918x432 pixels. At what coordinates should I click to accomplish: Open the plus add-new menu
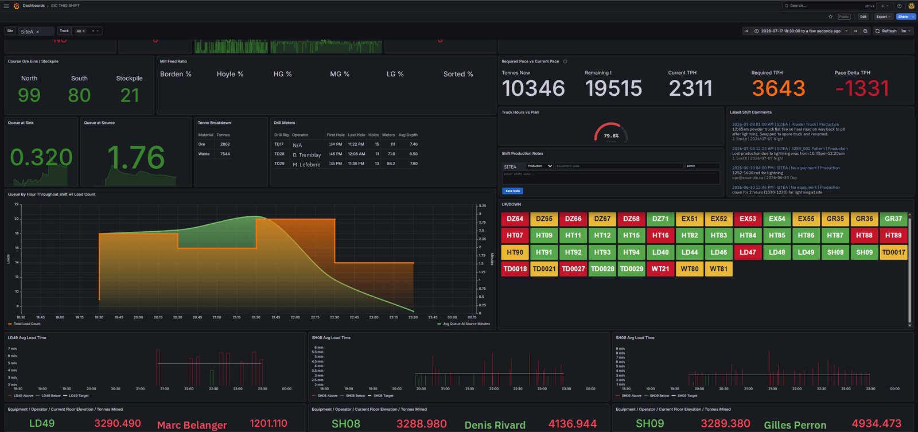coord(884,6)
